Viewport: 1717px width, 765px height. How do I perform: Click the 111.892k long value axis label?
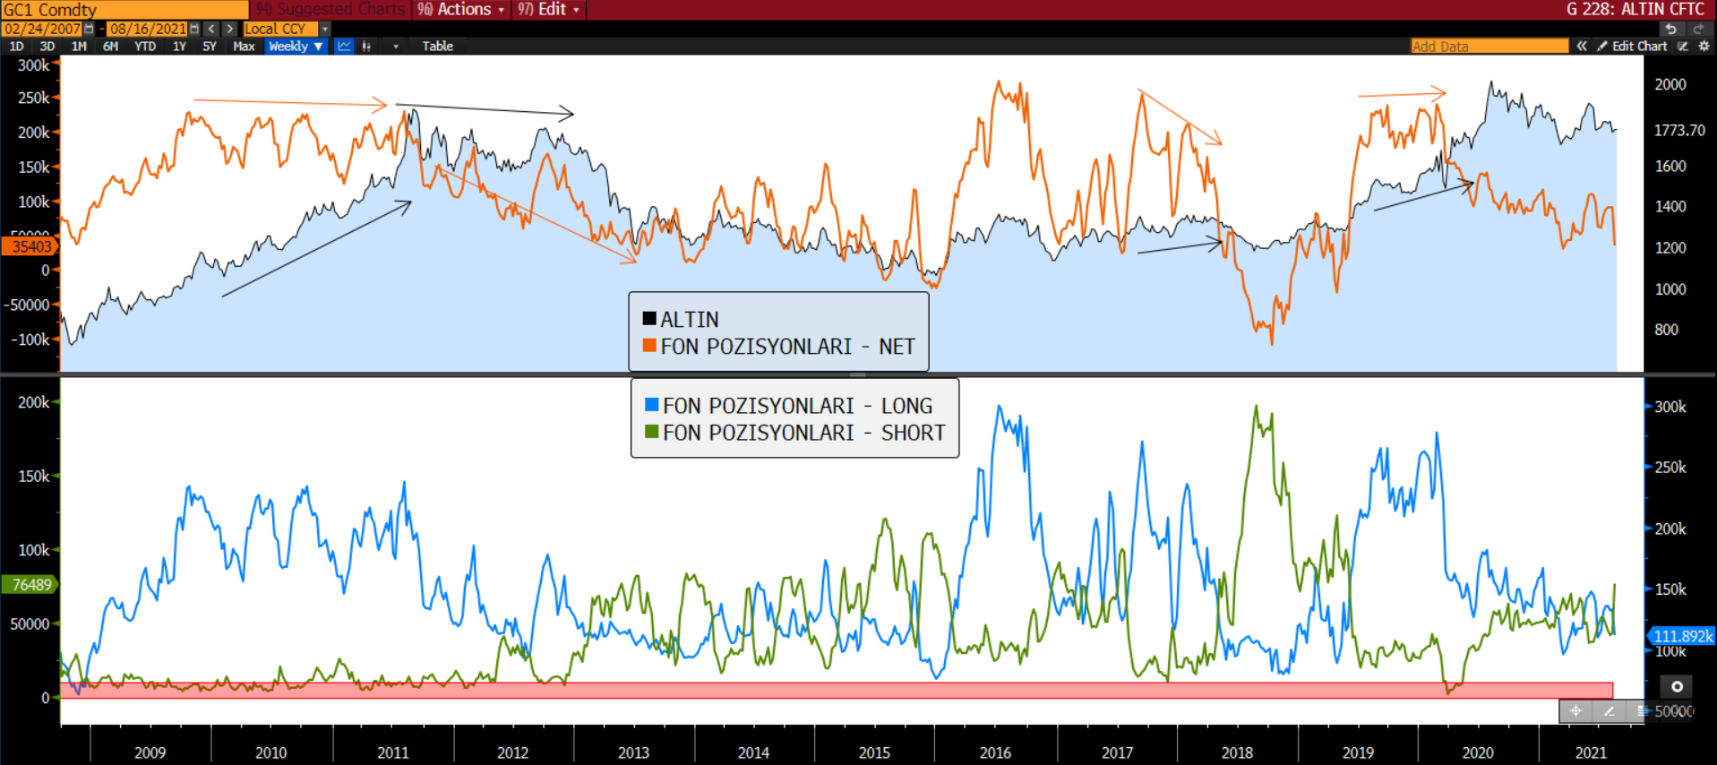coord(1681,636)
